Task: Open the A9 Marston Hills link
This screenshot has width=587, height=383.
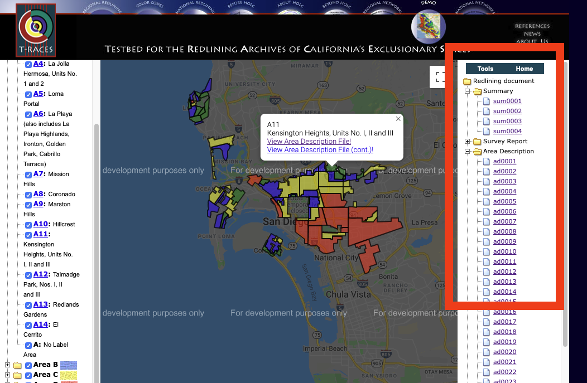Action: [x=38, y=204]
